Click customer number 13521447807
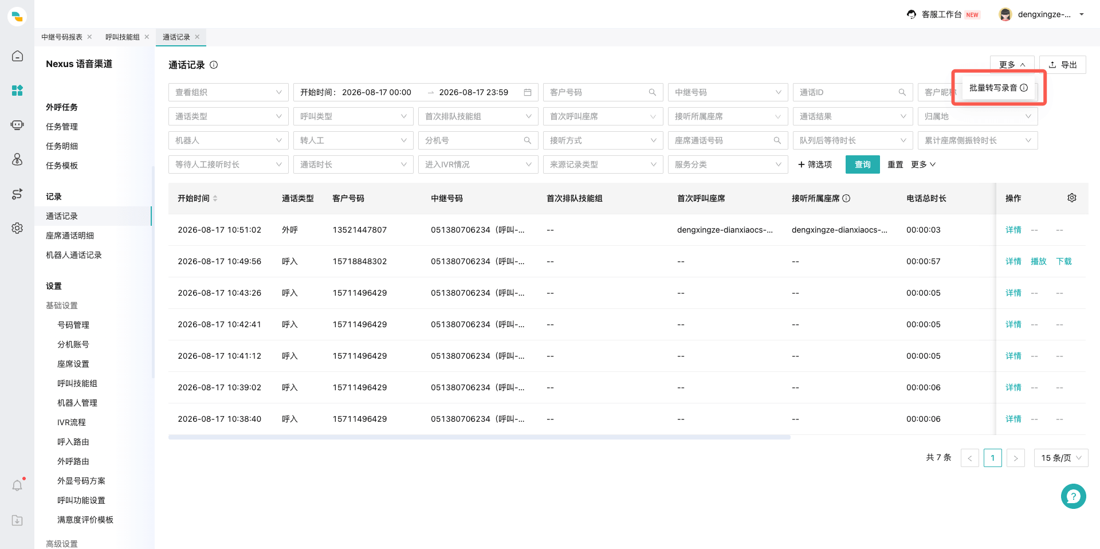Viewport: 1100px width, 549px height. [360, 230]
